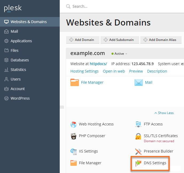
Task: Click the Websites & Domains page heading
Action: (x=108, y=23)
